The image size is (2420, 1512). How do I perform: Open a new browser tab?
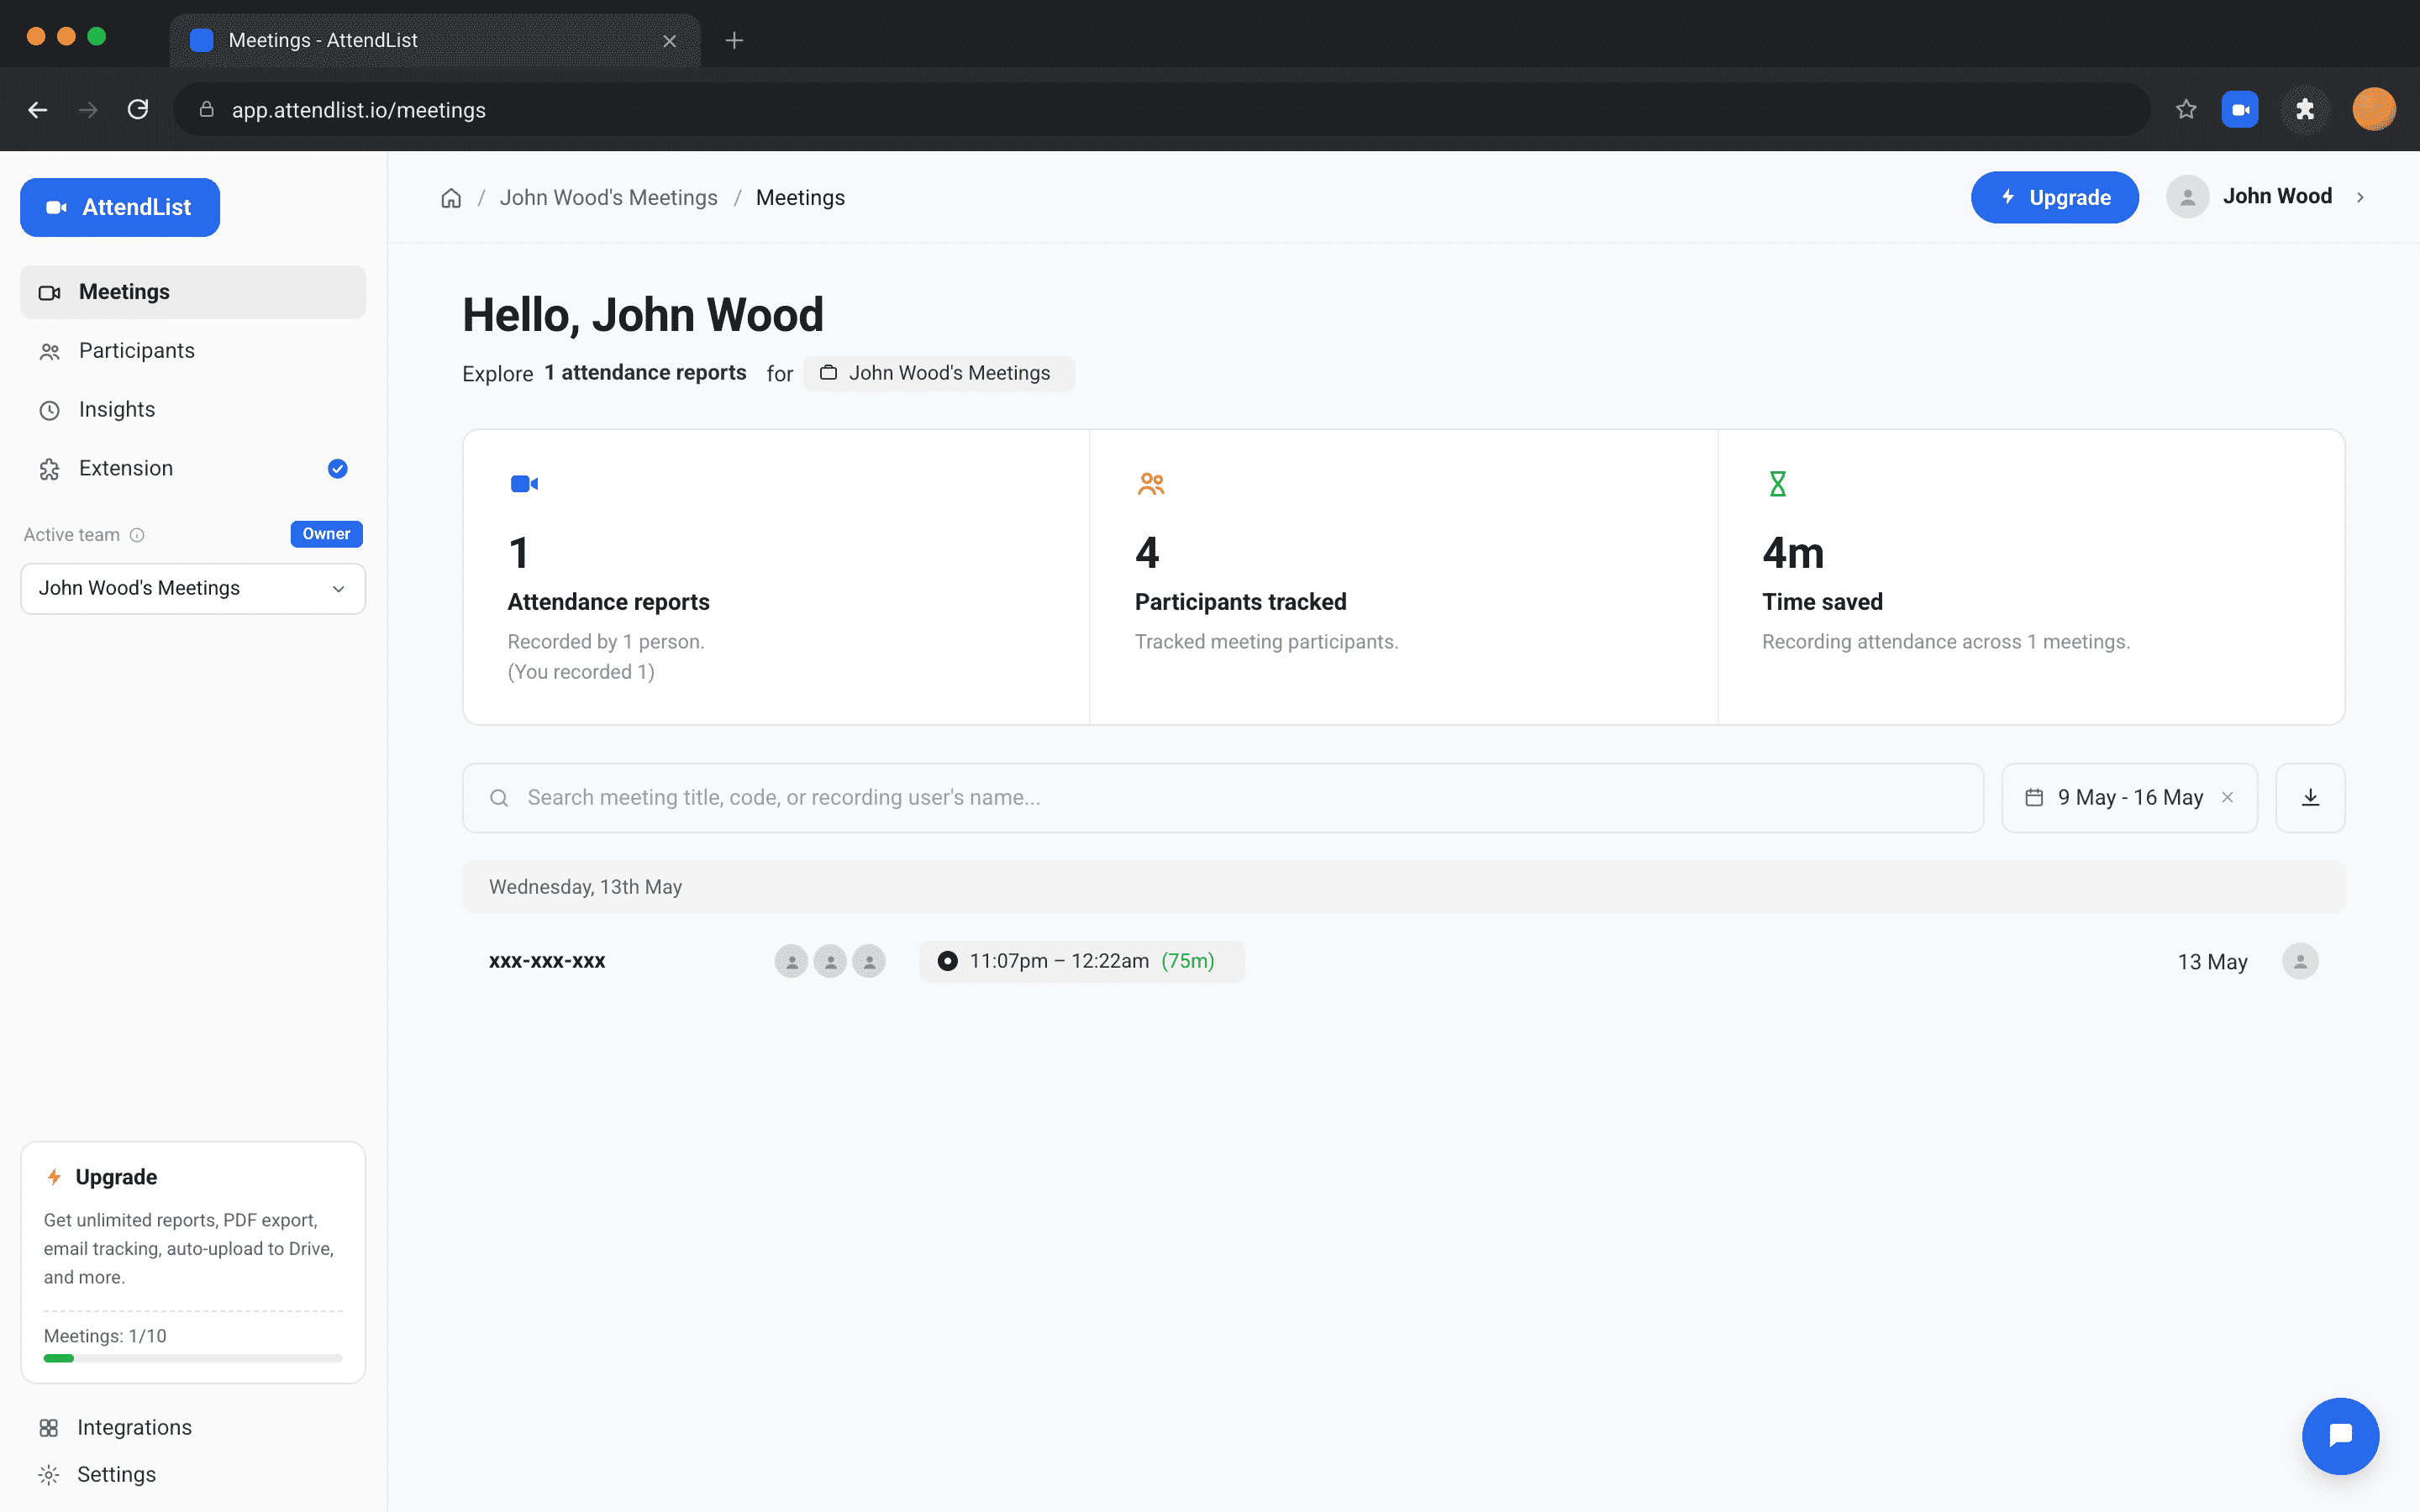(x=734, y=41)
